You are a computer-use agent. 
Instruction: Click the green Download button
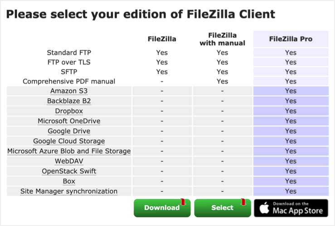(162, 208)
